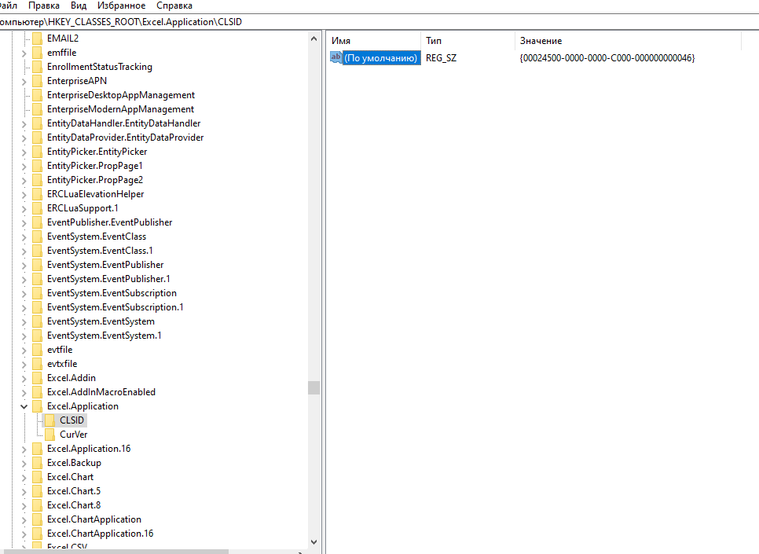Image resolution: width=759 pixels, height=554 pixels.
Task: Expand the ERCLuaElevationHelper node
Action: (x=24, y=193)
